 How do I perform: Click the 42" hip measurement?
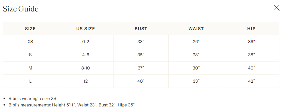point(251,81)
